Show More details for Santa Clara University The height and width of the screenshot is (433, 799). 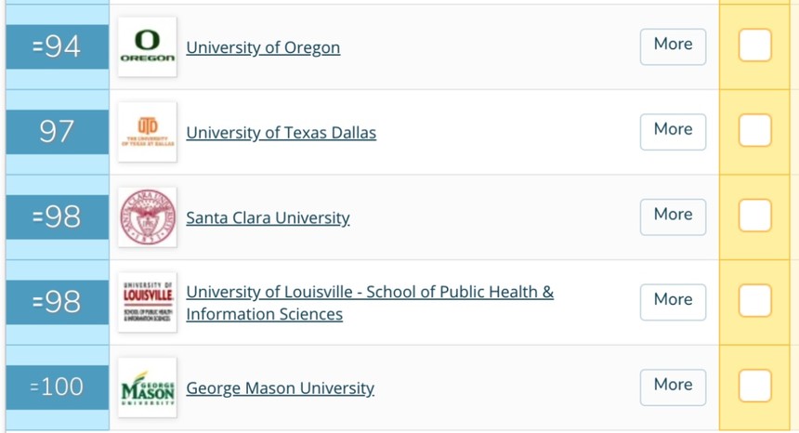[674, 217]
